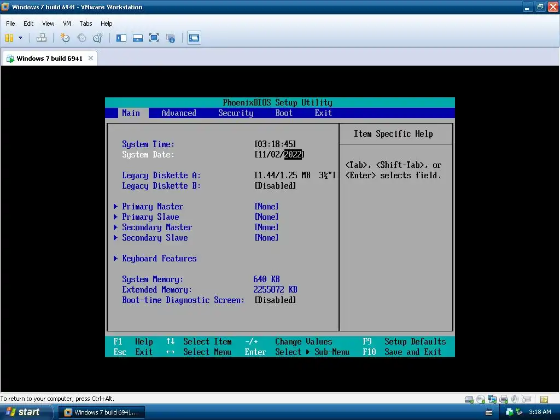This screenshot has height=420, width=560.
Task: Open the View menu
Action: 48,24
